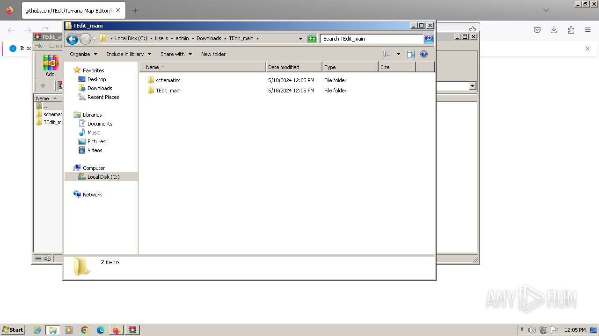Open the Share with menu
599x336 pixels.
[176, 54]
